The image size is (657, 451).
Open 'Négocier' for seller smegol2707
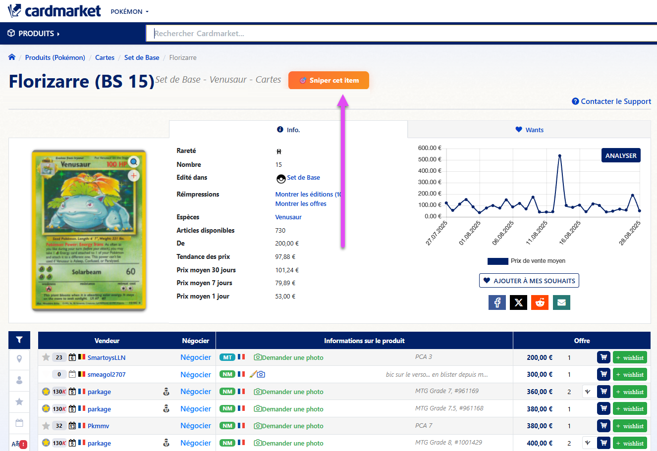tap(196, 374)
